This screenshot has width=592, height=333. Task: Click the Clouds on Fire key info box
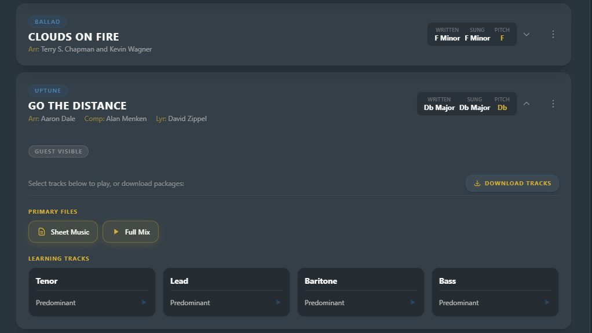[x=472, y=34]
